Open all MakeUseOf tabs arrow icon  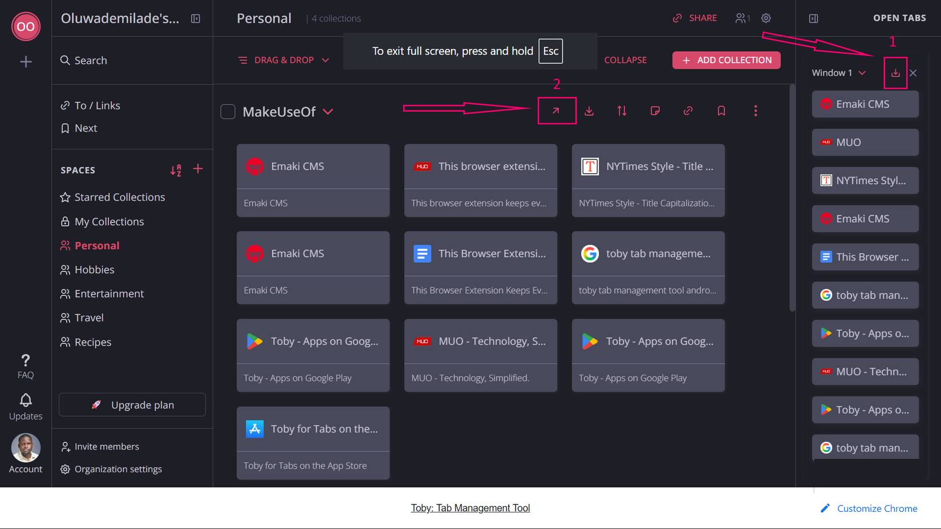[556, 111]
